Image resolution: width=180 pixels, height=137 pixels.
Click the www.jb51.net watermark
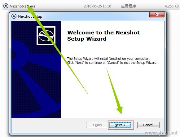(161, 133)
